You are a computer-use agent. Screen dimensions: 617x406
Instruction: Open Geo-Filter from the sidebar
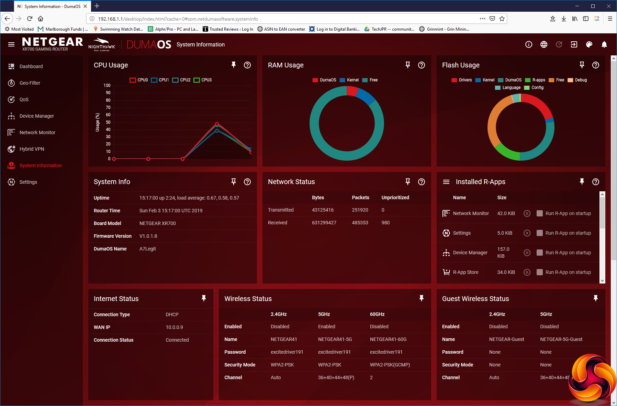pos(30,83)
